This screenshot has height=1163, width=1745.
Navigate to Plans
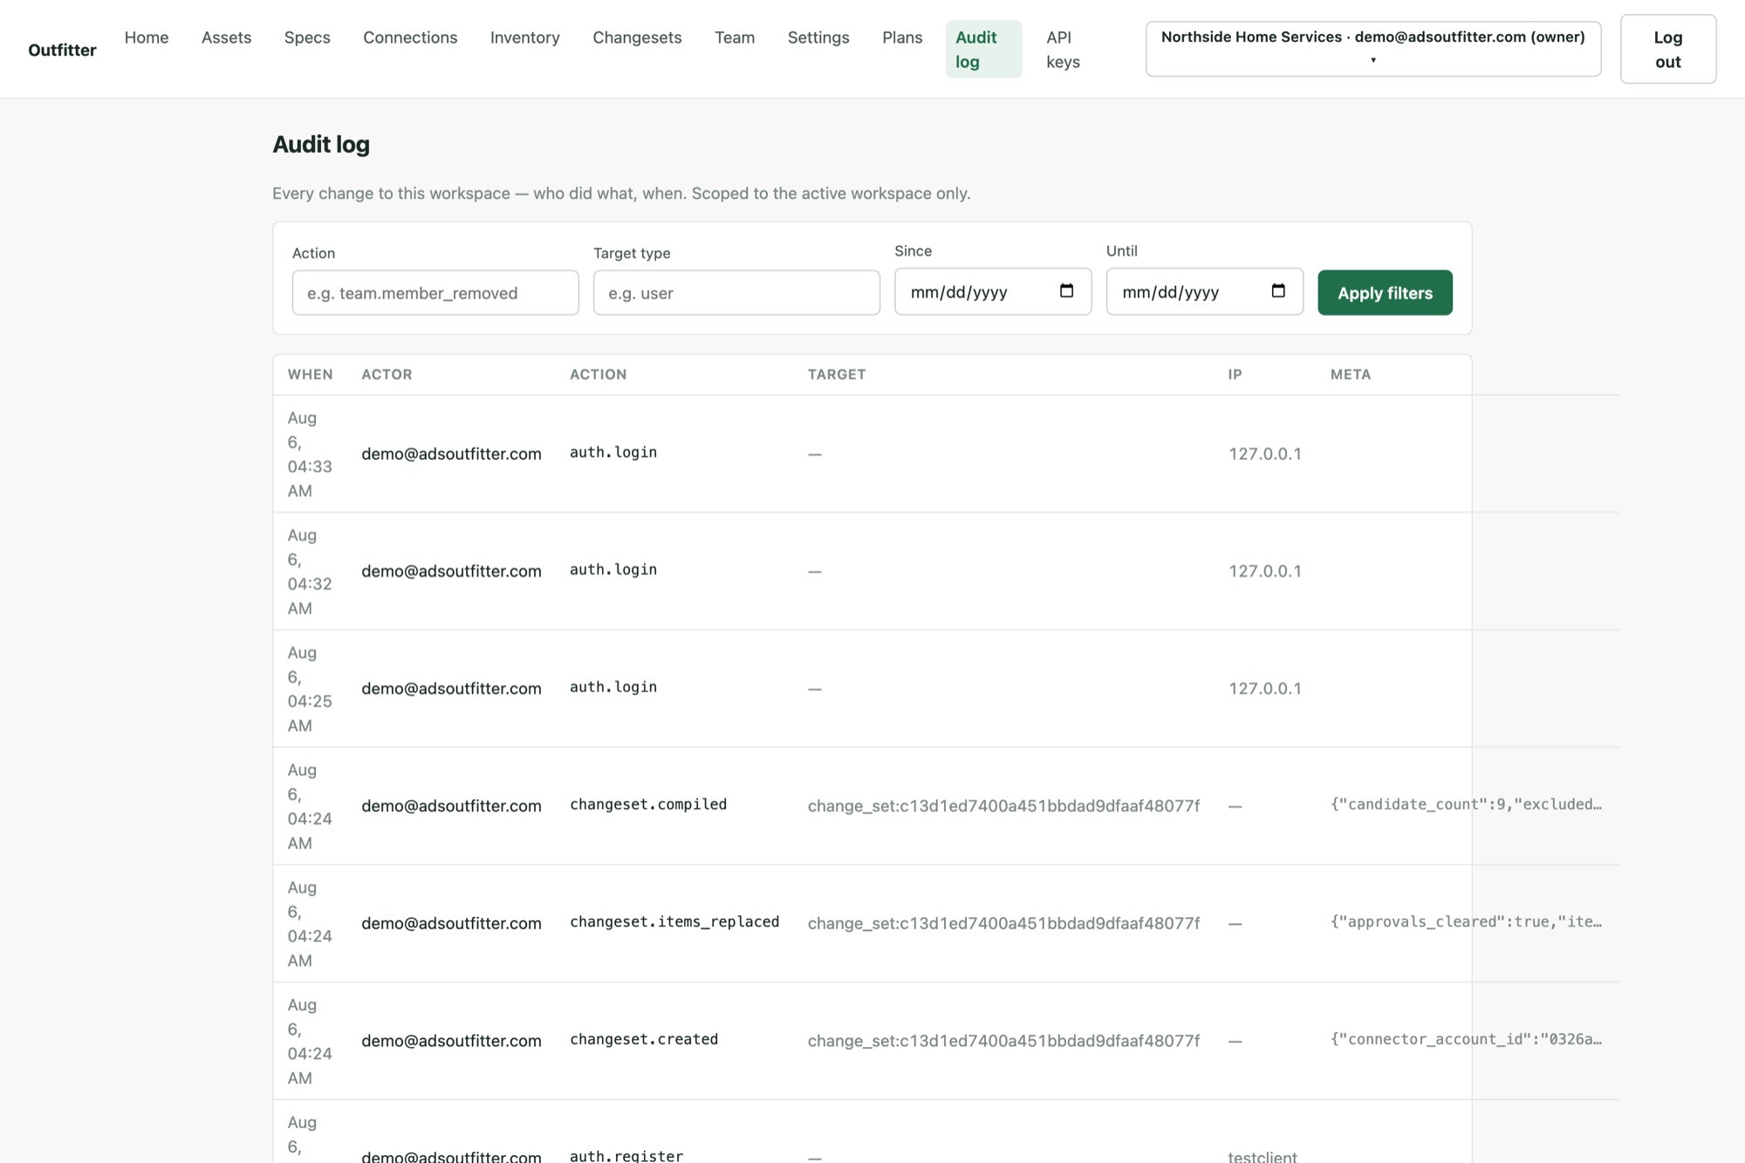[902, 38]
